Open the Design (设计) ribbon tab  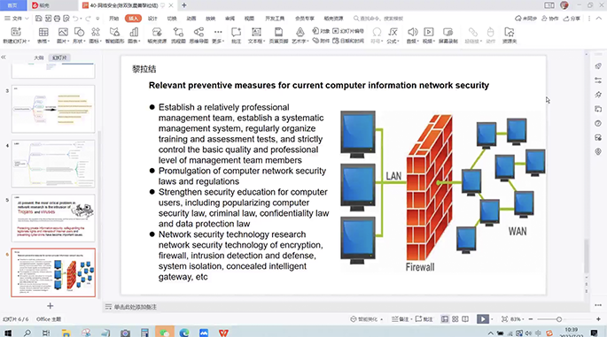(152, 19)
